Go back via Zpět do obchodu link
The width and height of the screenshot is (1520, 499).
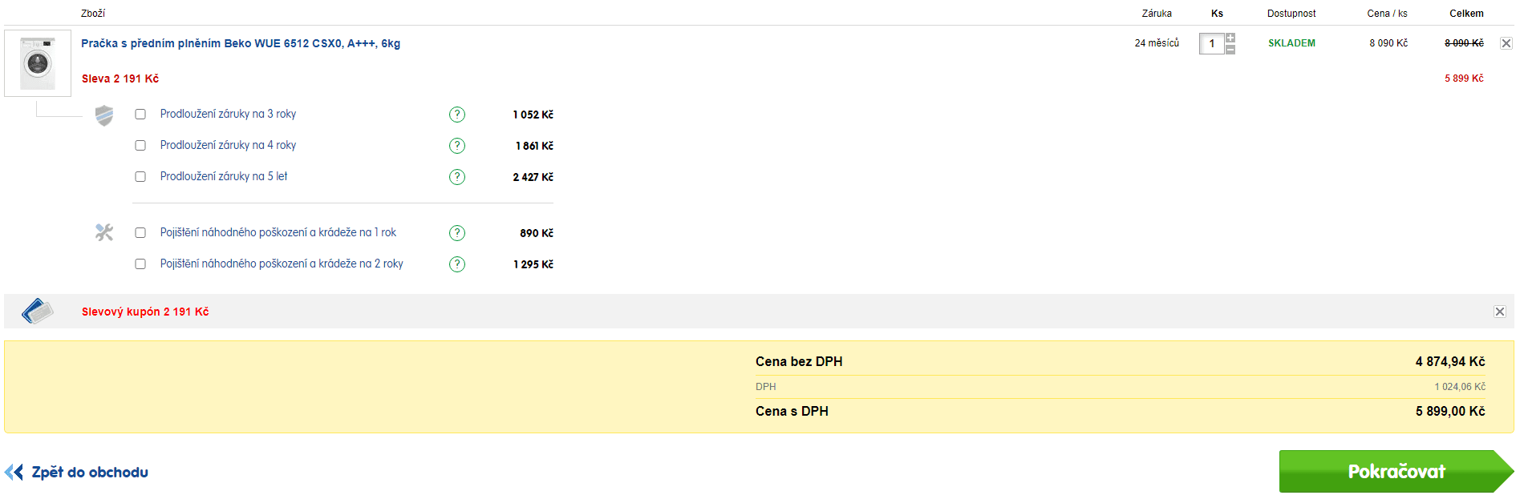[x=90, y=473]
